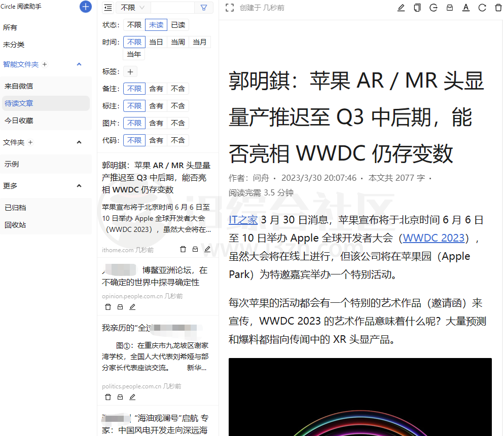Set 时间 filter to 当日

click(x=156, y=42)
